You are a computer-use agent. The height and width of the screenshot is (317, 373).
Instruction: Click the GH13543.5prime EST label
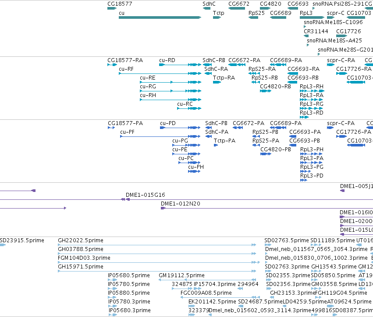[334, 267]
